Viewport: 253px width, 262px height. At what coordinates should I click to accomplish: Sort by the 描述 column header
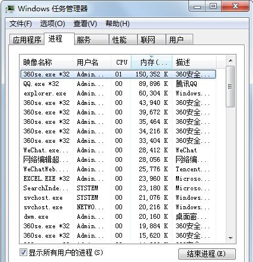[x=194, y=62]
